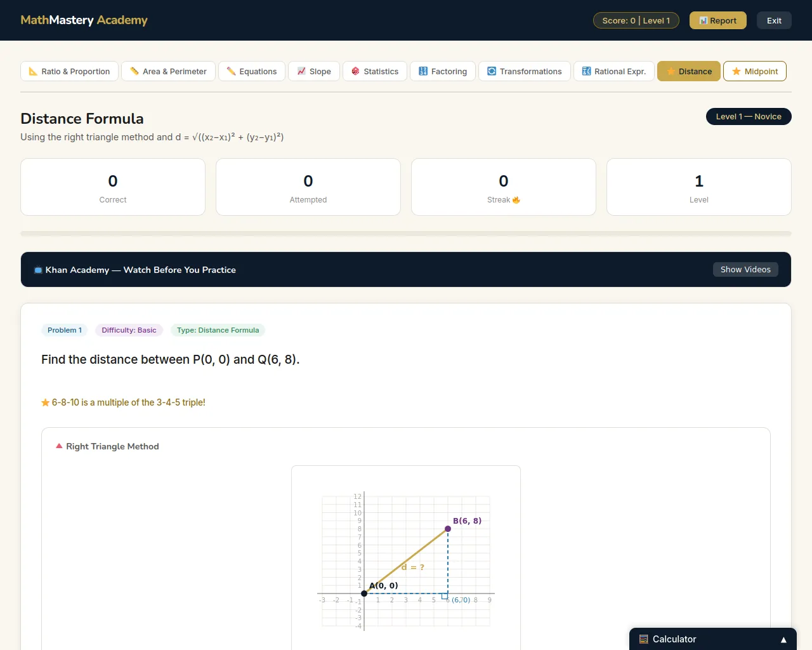Click the calculator icon in Calculator bar

644,639
